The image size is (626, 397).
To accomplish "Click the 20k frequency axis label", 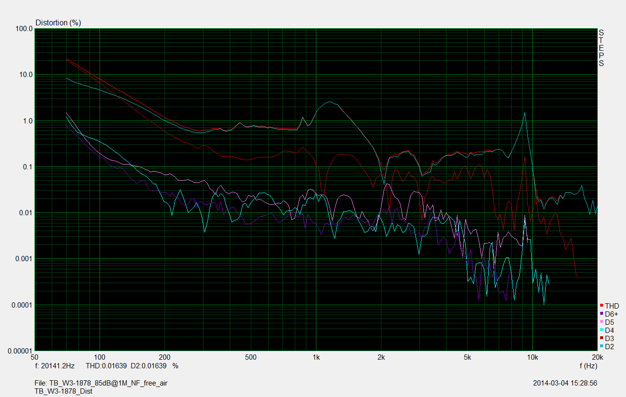I will 597,357.
